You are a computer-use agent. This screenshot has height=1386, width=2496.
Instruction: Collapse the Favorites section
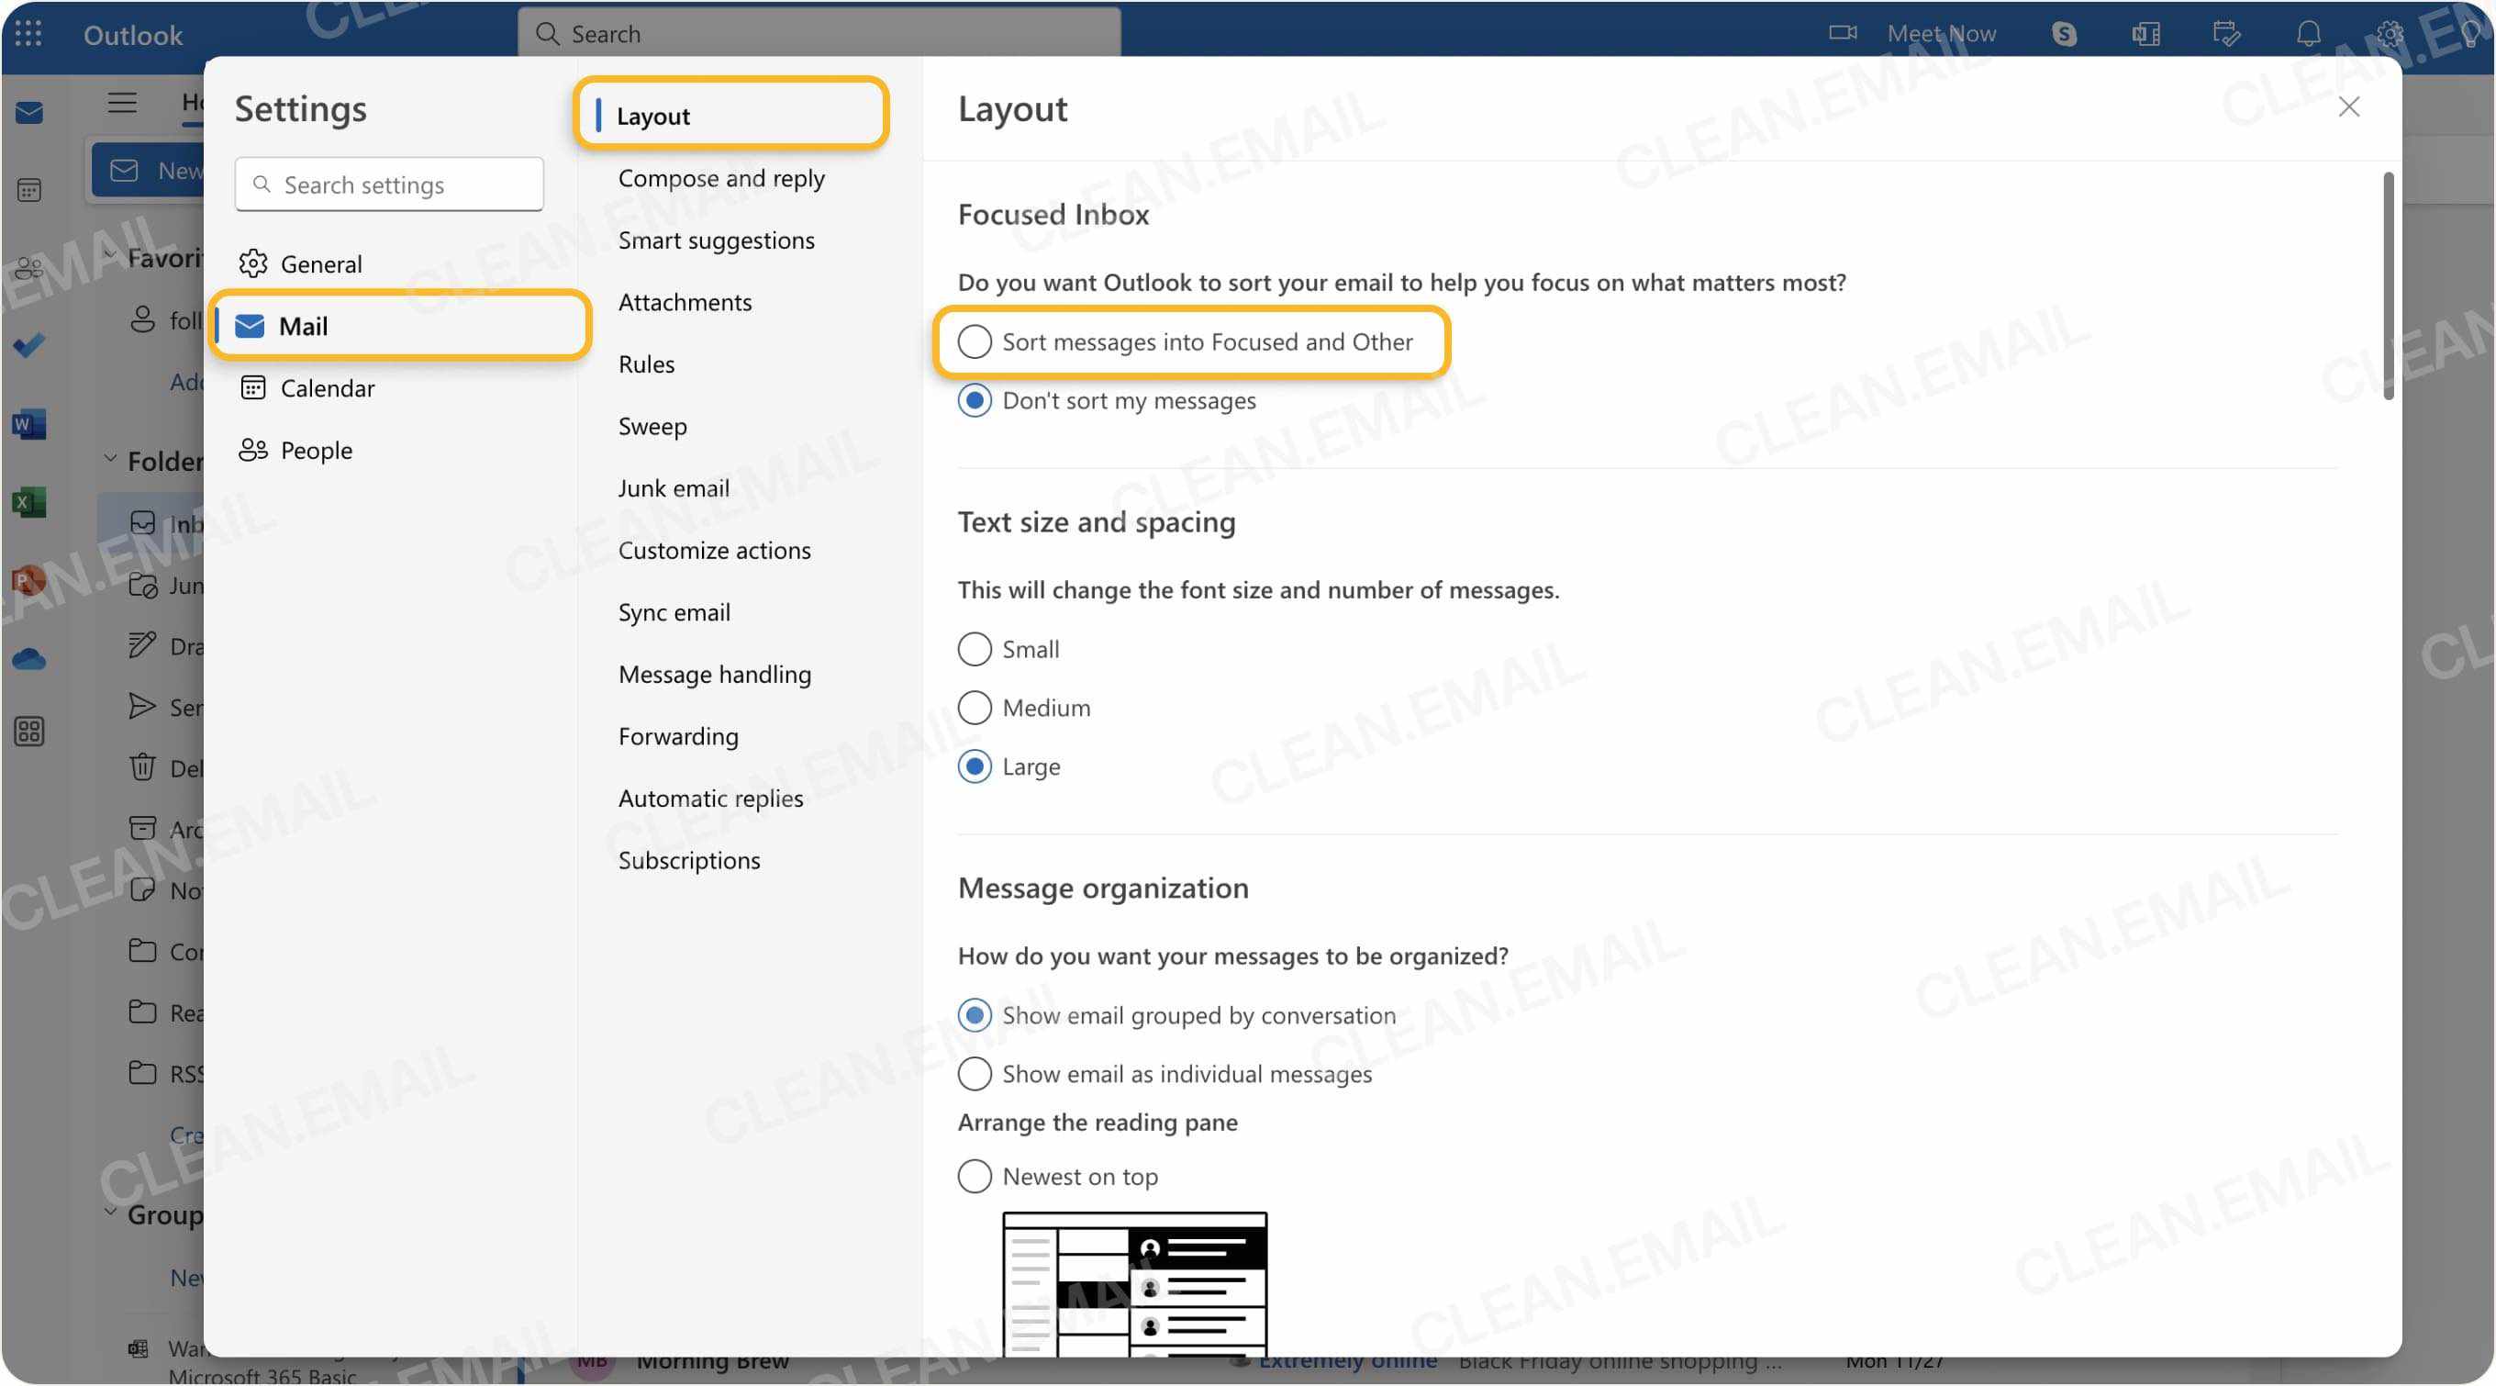[109, 254]
